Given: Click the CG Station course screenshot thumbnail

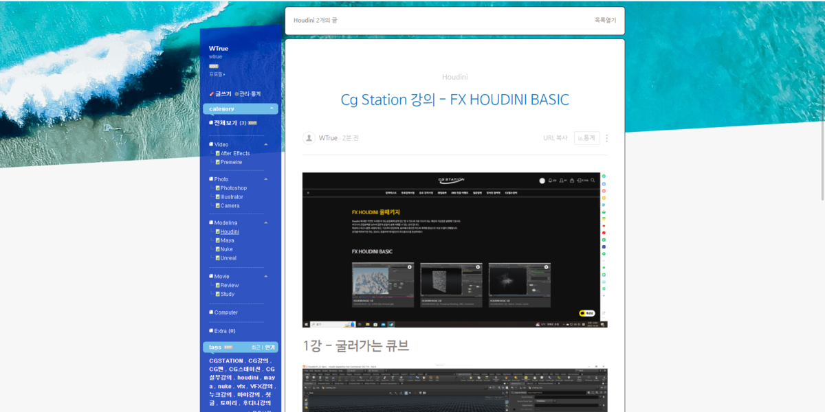Looking at the screenshot, I should [x=454, y=249].
